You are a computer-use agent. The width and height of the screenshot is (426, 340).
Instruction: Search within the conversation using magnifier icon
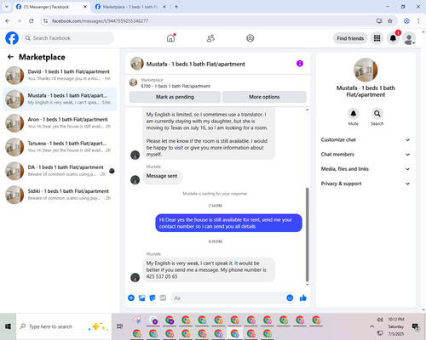pos(377,114)
